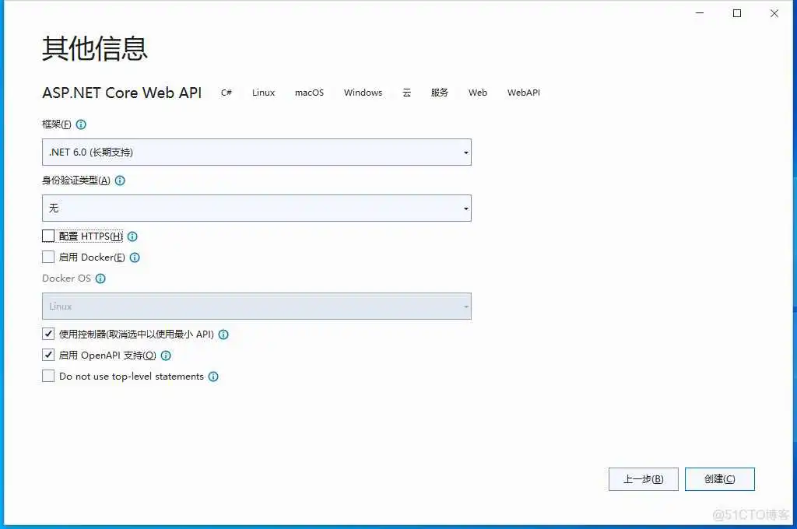Click the info icon beside 启用 OpenAPI 支持
The height and width of the screenshot is (529, 797).
tap(165, 355)
